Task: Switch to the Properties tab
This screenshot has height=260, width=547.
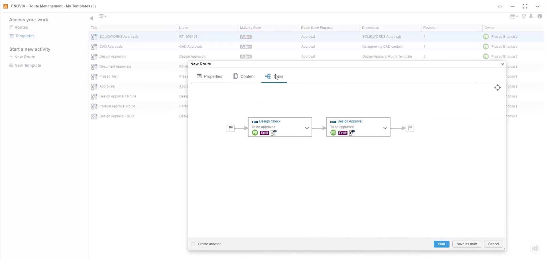Action: 210,76
